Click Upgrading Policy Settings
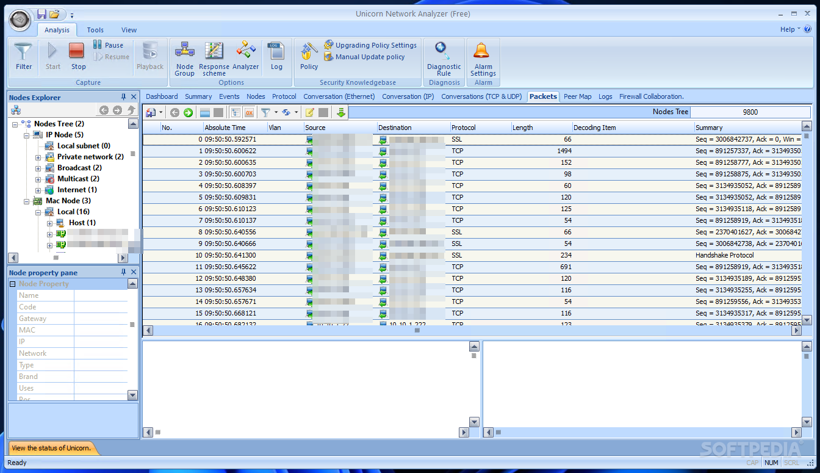Image resolution: width=820 pixels, height=473 pixels. click(370, 45)
